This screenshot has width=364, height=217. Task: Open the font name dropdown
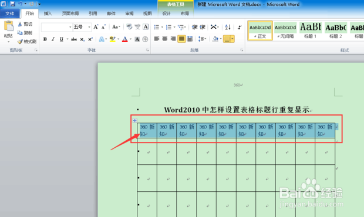click(70, 27)
